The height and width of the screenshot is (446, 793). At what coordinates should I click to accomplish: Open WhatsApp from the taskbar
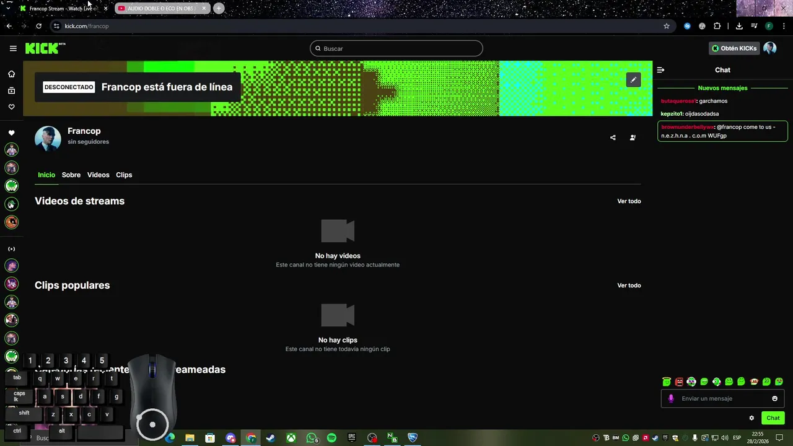(x=312, y=438)
